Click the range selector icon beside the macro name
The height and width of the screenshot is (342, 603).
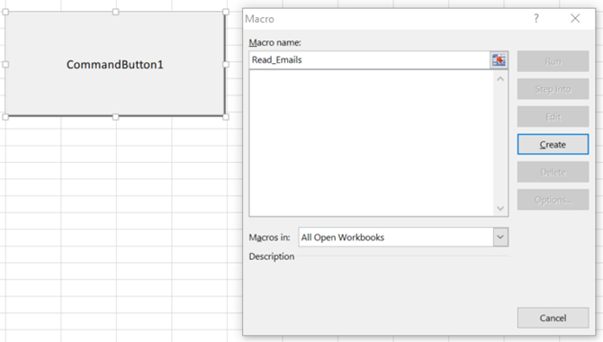coord(499,60)
